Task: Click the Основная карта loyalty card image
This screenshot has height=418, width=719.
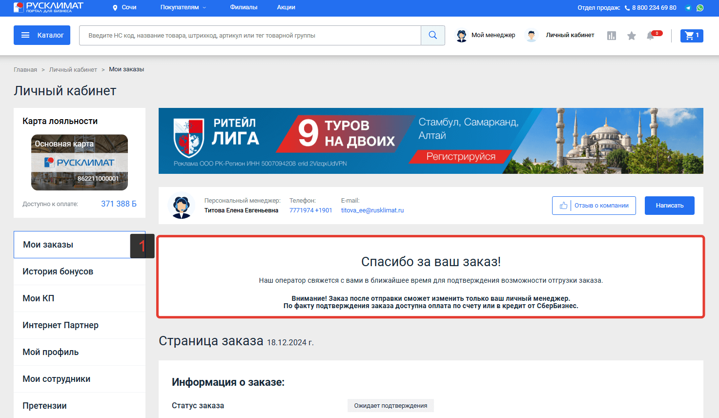Action: (x=80, y=163)
